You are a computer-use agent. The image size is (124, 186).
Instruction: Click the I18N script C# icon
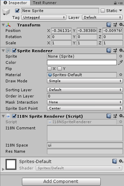click(8, 116)
